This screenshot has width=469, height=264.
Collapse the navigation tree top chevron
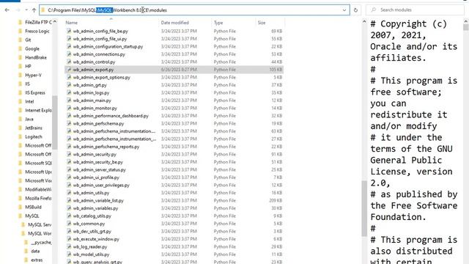pos(55,21)
